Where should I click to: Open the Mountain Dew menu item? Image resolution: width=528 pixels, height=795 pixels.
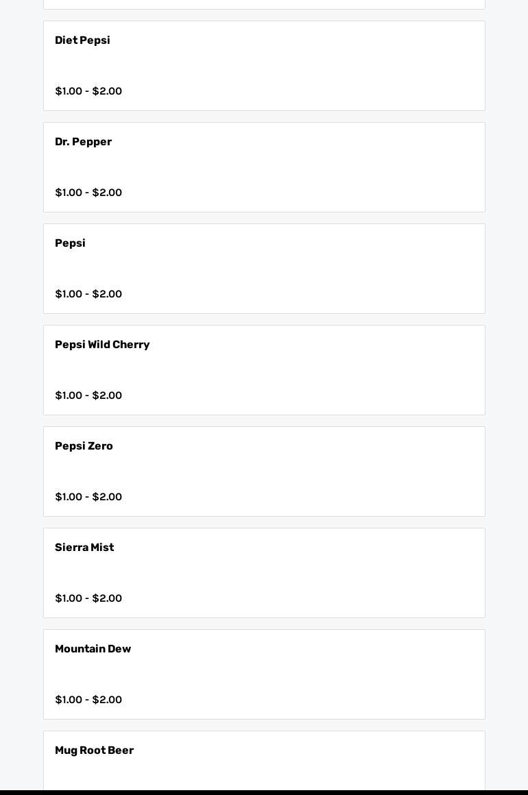click(x=93, y=649)
